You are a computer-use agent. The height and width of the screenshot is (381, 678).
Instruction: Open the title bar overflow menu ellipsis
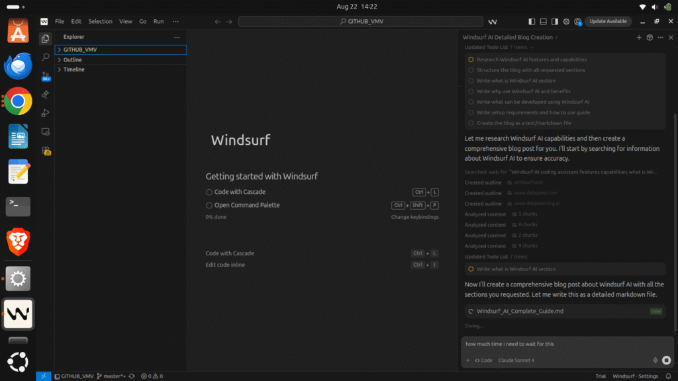[x=175, y=22]
